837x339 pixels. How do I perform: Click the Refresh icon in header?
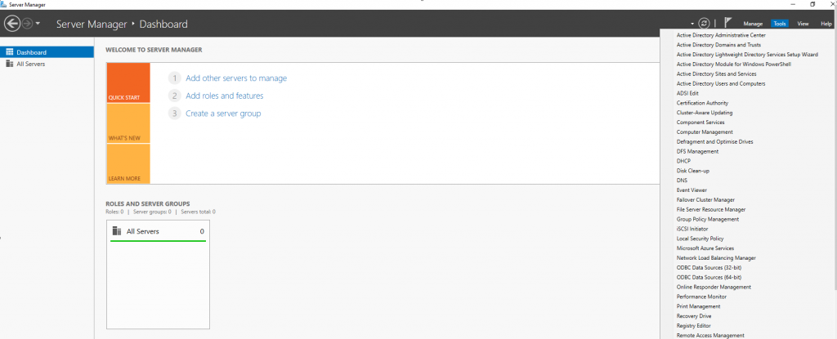(704, 24)
